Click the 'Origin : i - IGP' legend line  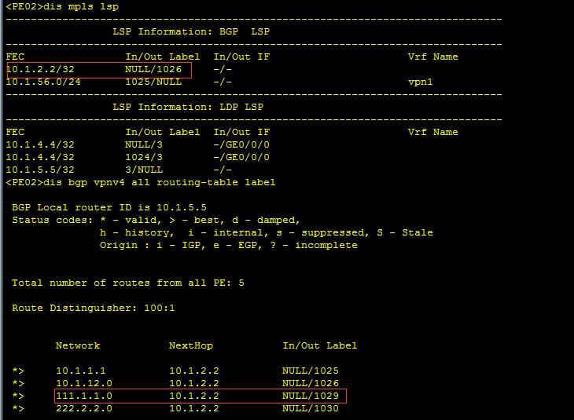click(x=229, y=245)
